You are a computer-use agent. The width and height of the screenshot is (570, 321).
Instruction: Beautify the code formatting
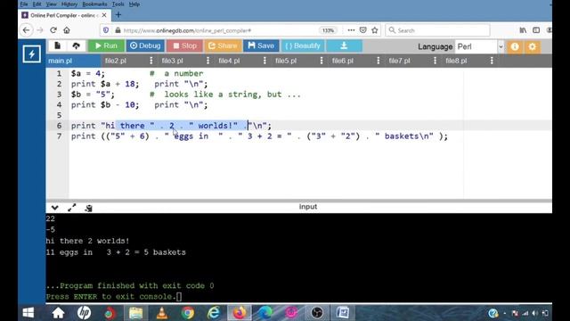[x=303, y=45]
